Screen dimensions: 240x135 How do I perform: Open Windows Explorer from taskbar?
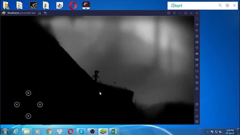click(x=27, y=132)
